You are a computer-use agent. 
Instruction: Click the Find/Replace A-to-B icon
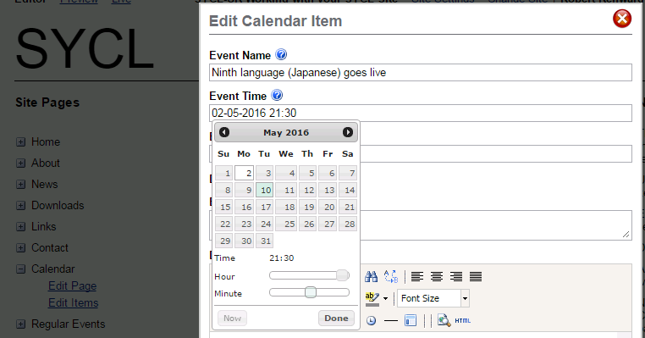[x=391, y=277]
